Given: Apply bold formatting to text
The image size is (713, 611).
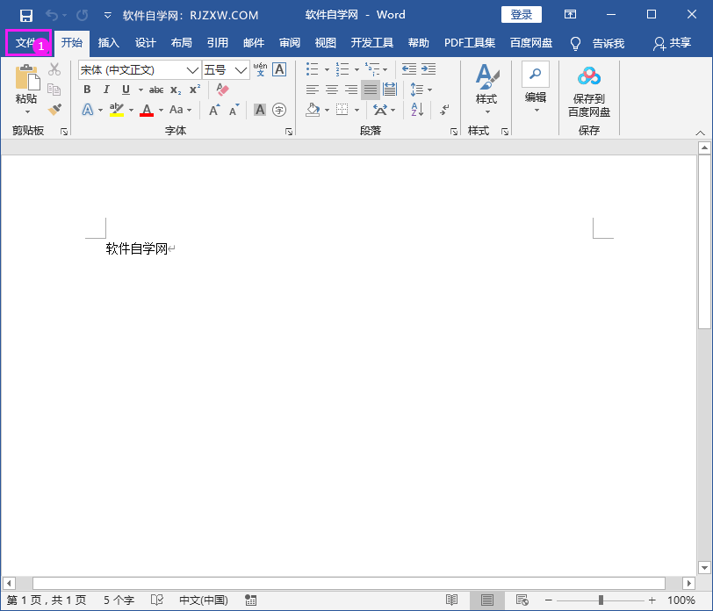Looking at the screenshot, I should (x=87, y=90).
